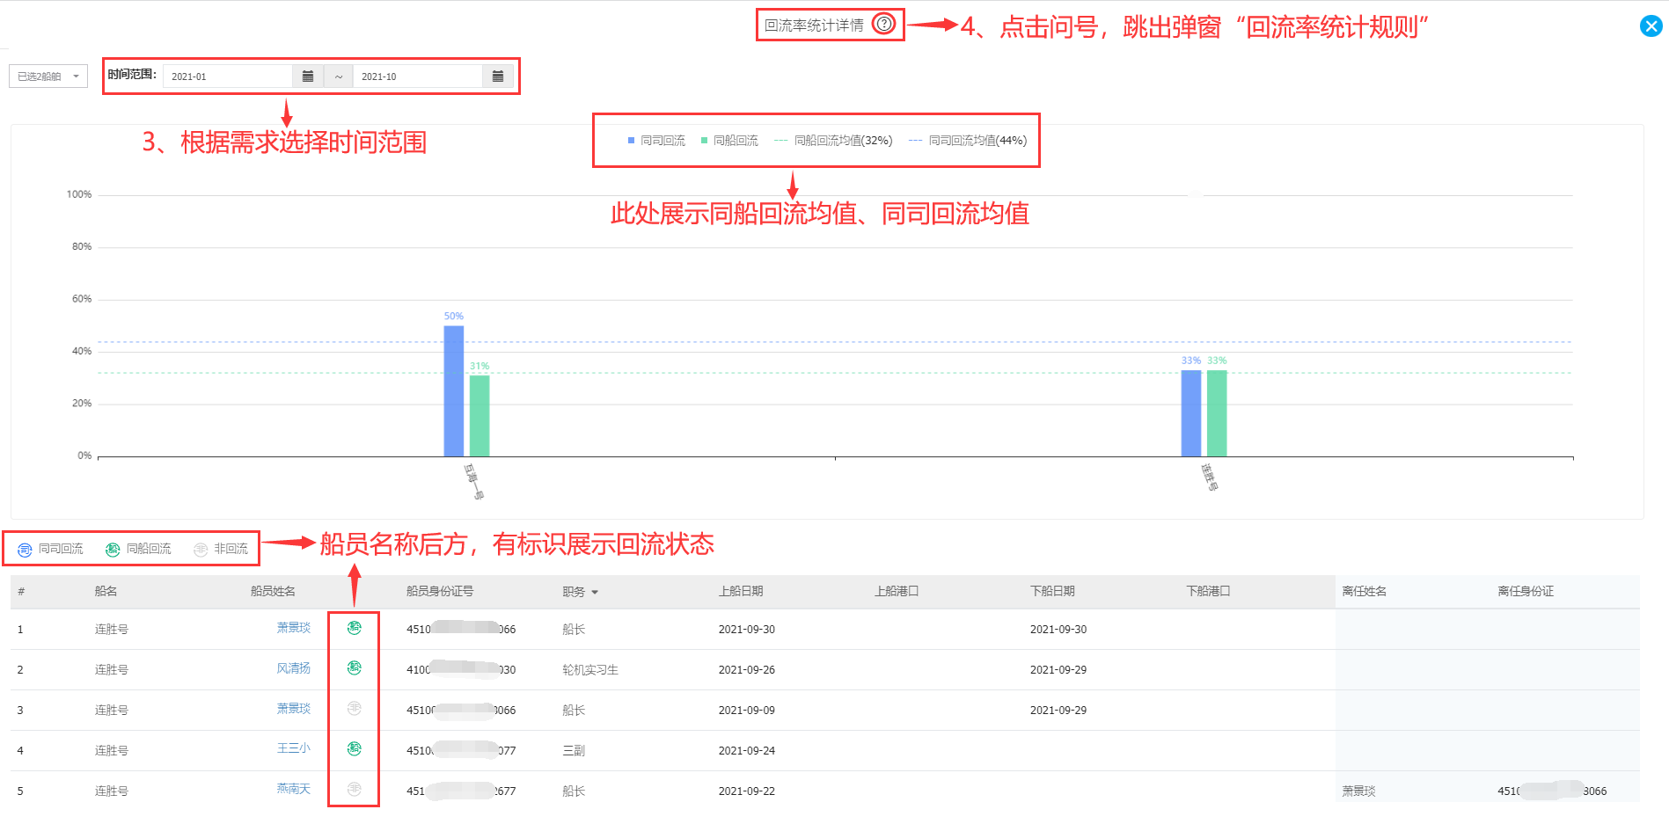
Task: Toggle 同船回流 series in chart legend
Action: point(729,141)
